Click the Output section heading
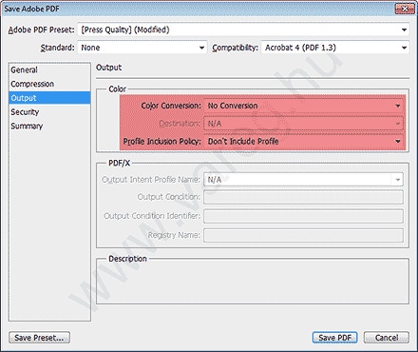 point(109,68)
